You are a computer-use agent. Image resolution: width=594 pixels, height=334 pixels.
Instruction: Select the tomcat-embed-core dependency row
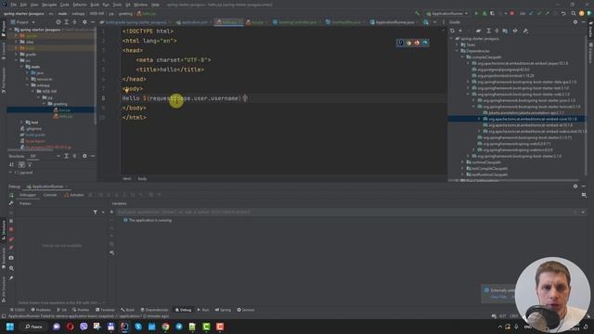point(516,119)
